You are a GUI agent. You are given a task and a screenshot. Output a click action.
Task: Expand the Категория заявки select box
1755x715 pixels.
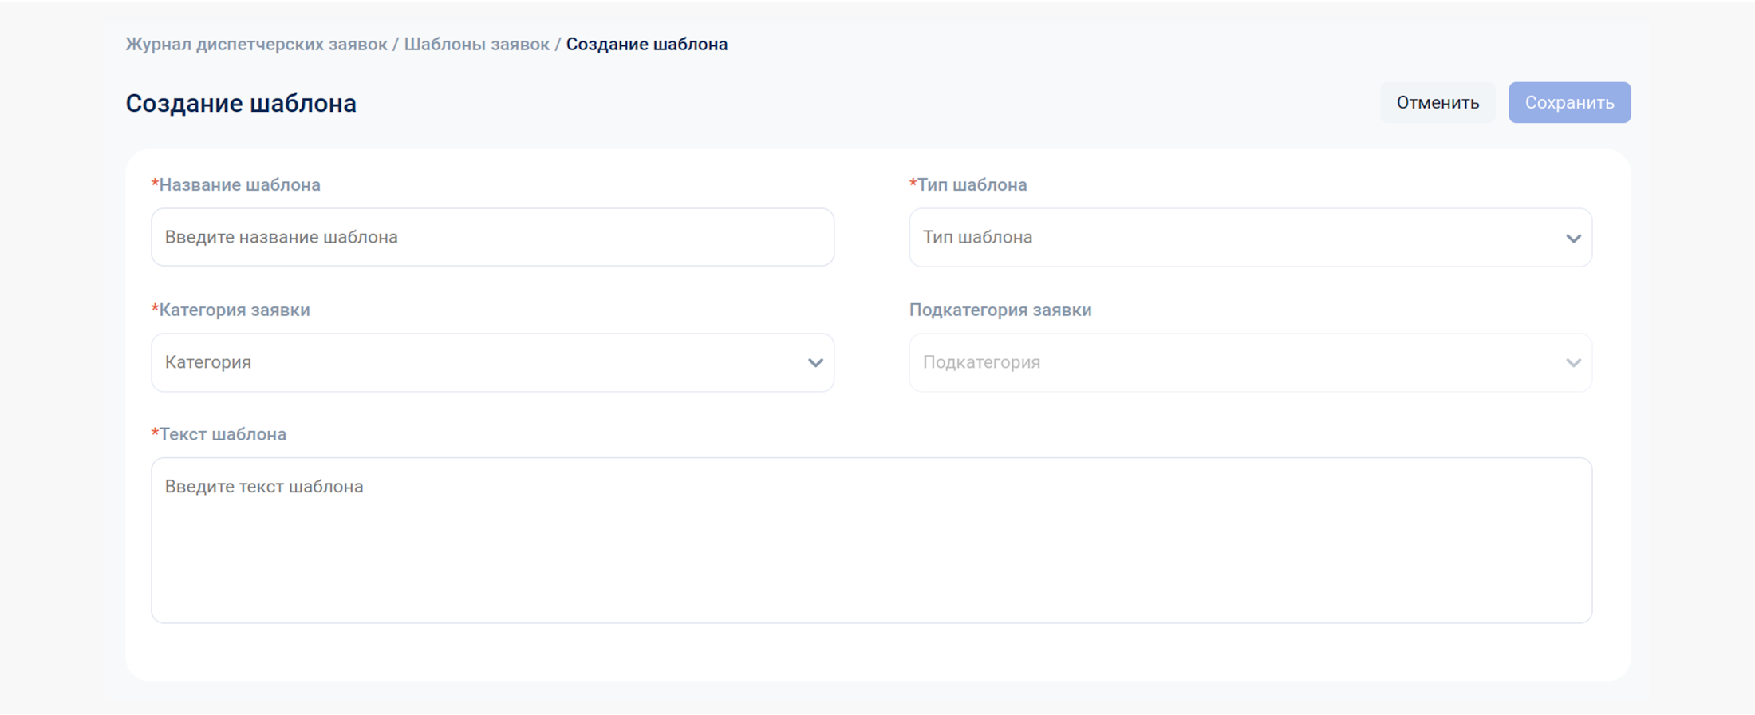[491, 363]
